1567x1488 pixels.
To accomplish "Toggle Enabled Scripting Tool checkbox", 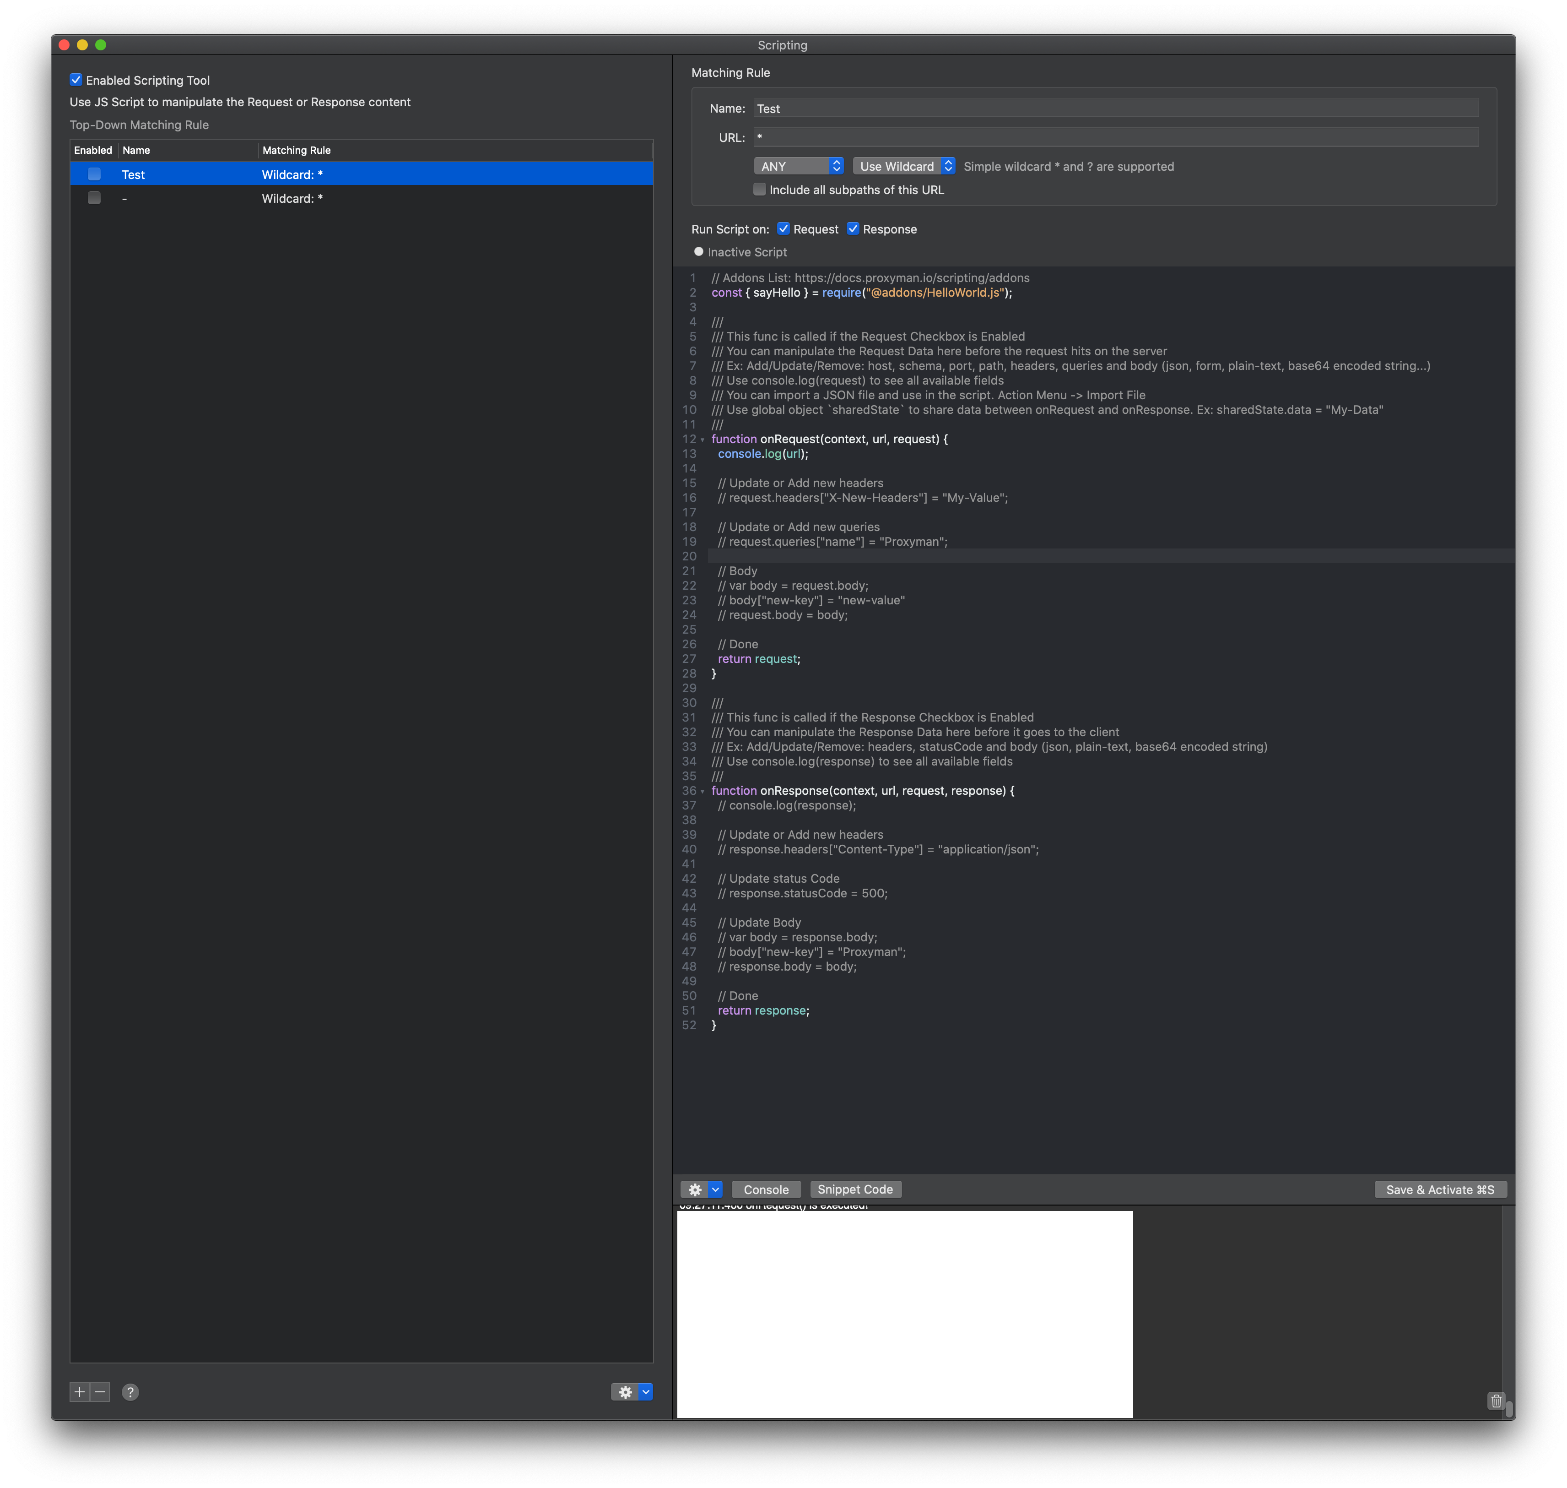I will [76, 80].
